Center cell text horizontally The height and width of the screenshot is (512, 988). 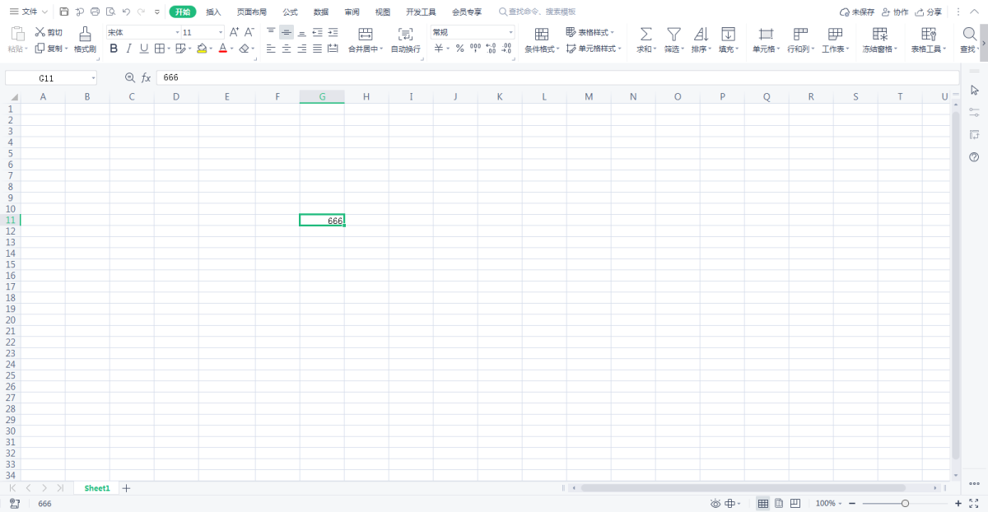(287, 49)
